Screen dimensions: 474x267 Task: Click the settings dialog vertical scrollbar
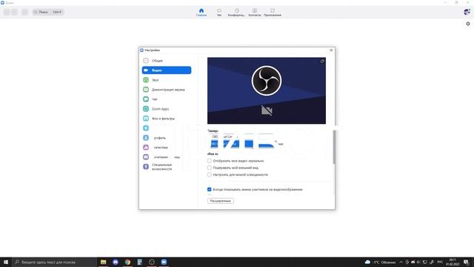tap(334, 147)
